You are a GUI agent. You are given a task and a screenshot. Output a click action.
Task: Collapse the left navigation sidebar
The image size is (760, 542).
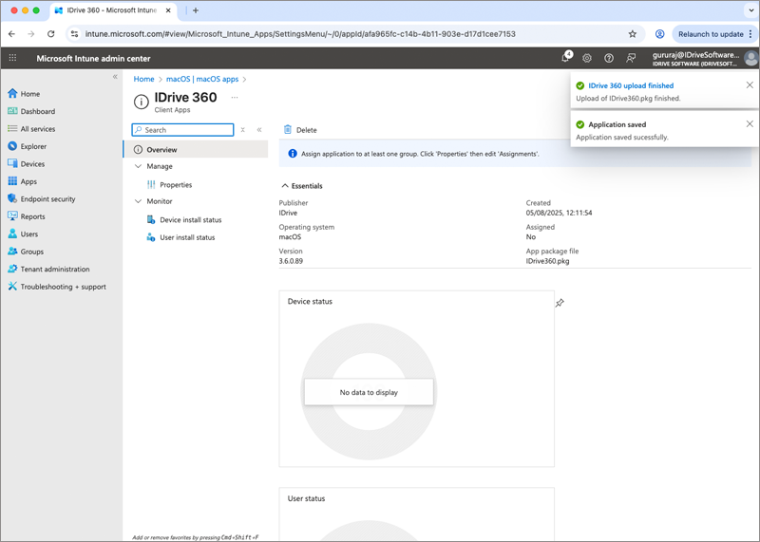(115, 77)
